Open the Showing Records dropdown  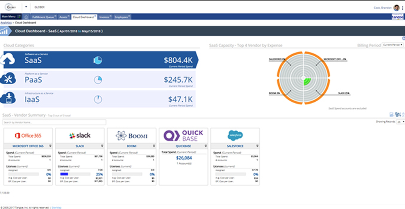coord(401,122)
